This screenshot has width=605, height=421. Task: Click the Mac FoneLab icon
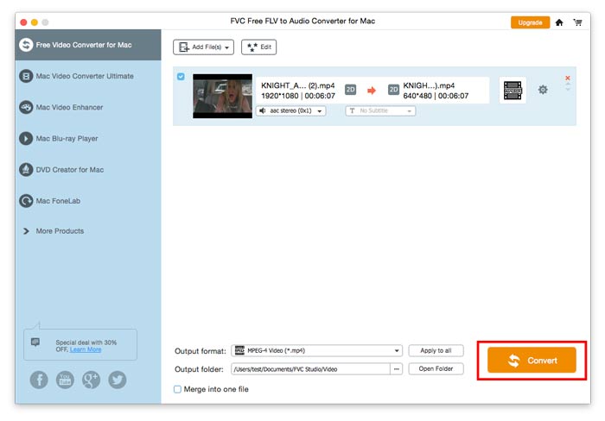[x=26, y=201]
